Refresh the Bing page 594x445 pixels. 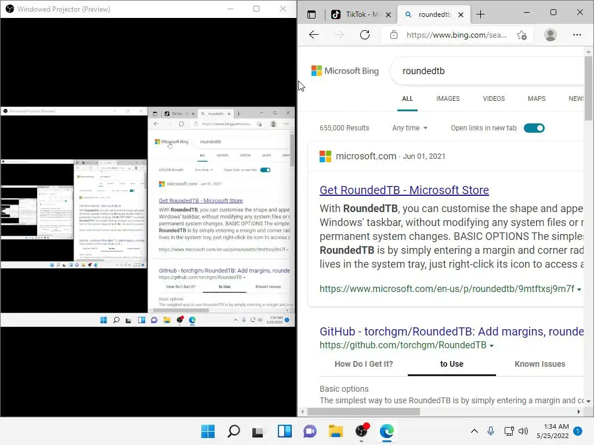pyautogui.click(x=365, y=35)
